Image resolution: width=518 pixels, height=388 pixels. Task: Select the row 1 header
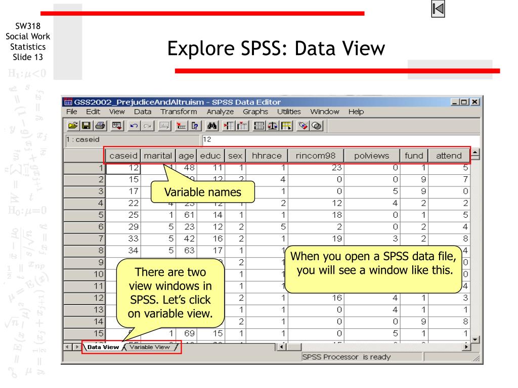[x=84, y=168]
